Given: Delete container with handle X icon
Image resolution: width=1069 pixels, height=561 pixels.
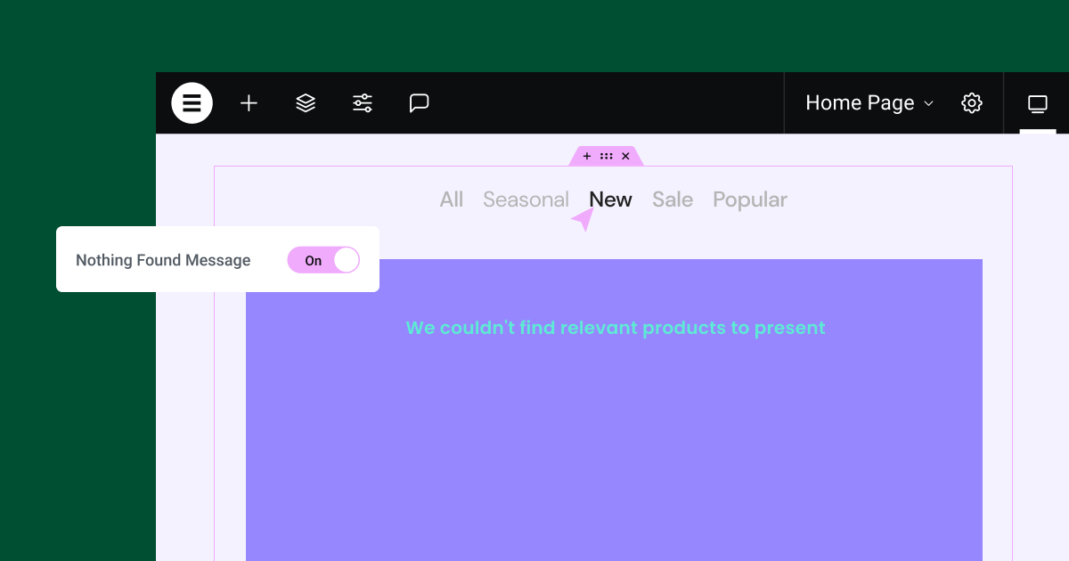Looking at the screenshot, I should [625, 156].
